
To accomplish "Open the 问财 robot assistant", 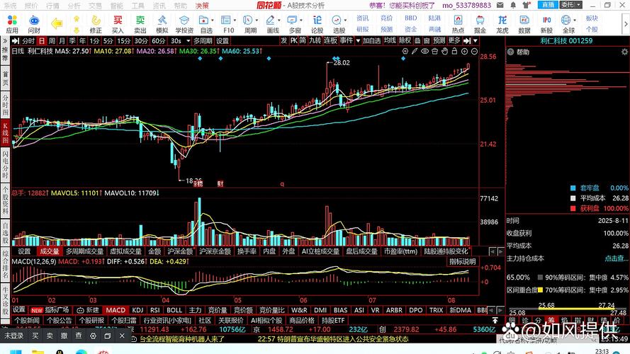I will coord(34,23).
